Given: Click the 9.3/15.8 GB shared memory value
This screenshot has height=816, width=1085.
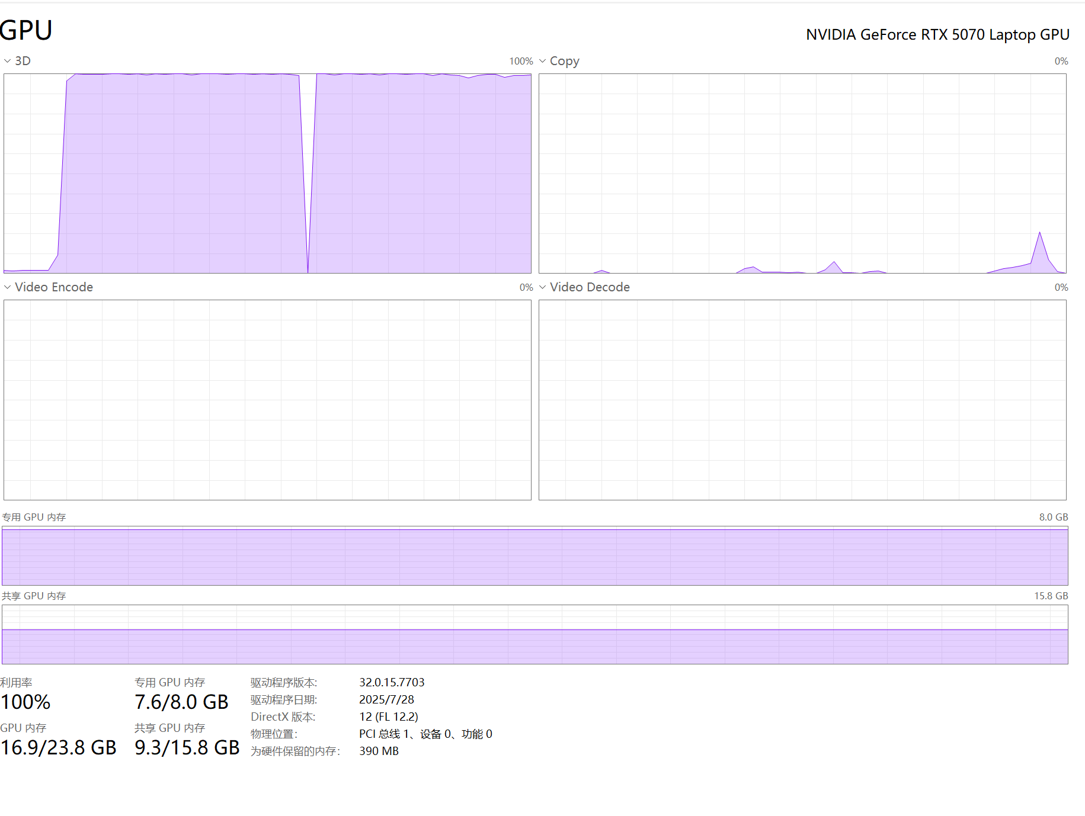Looking at the screenshot, I should click(x=187, y=748).
